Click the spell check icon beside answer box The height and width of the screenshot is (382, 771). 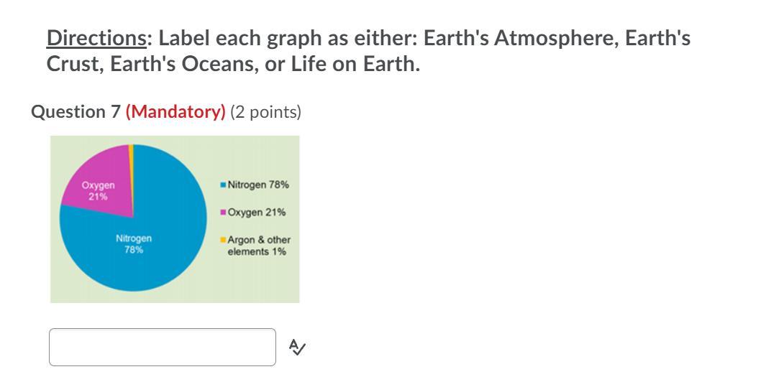[x=297, y=347]
